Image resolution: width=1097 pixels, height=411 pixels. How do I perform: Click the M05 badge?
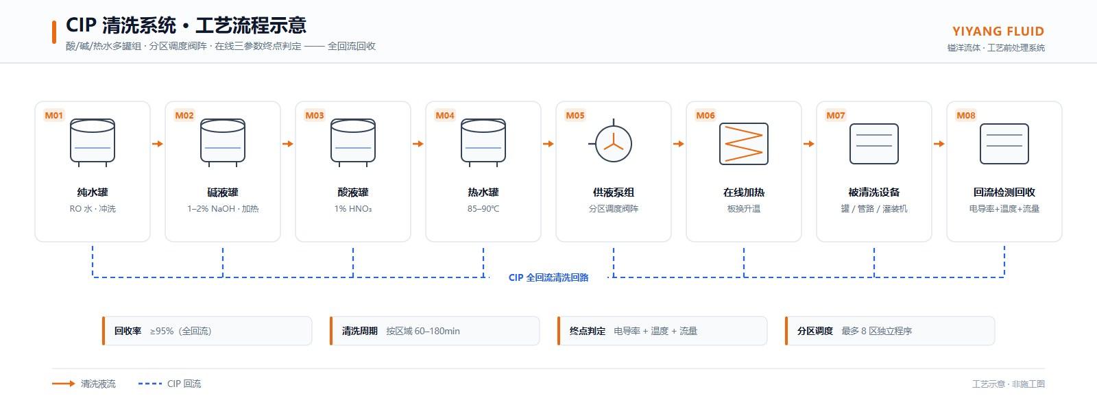pos(575,115)
